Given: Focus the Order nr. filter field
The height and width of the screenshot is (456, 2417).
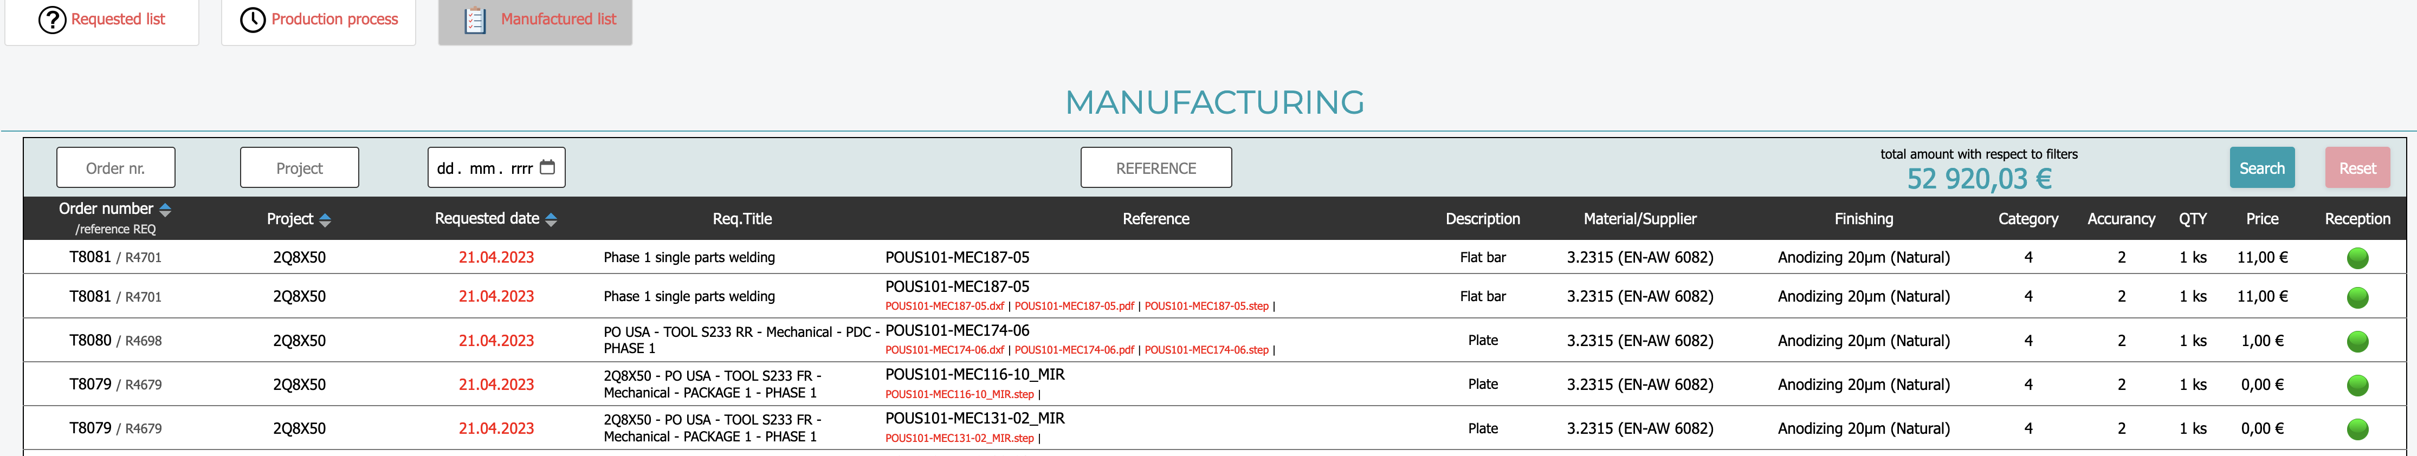Looking at the screenshot, I should (115, 168).
